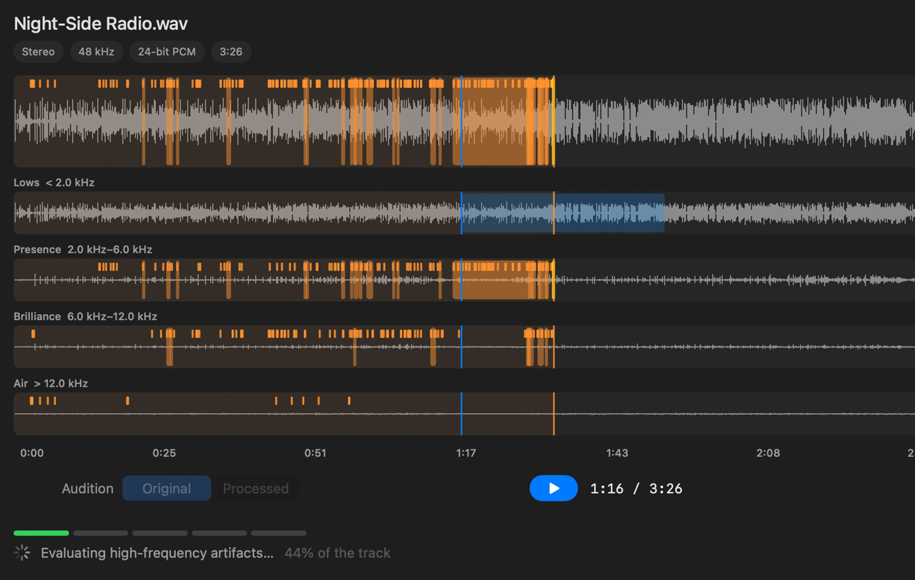
Task: Click the Presence band waveform track
Action: click(464, 280)
